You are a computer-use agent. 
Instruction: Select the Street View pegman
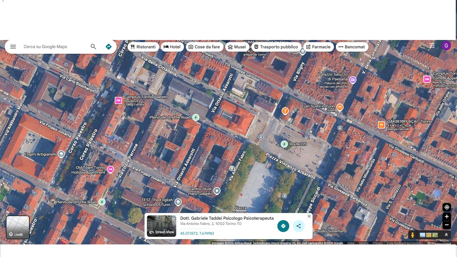pos(413,235)
